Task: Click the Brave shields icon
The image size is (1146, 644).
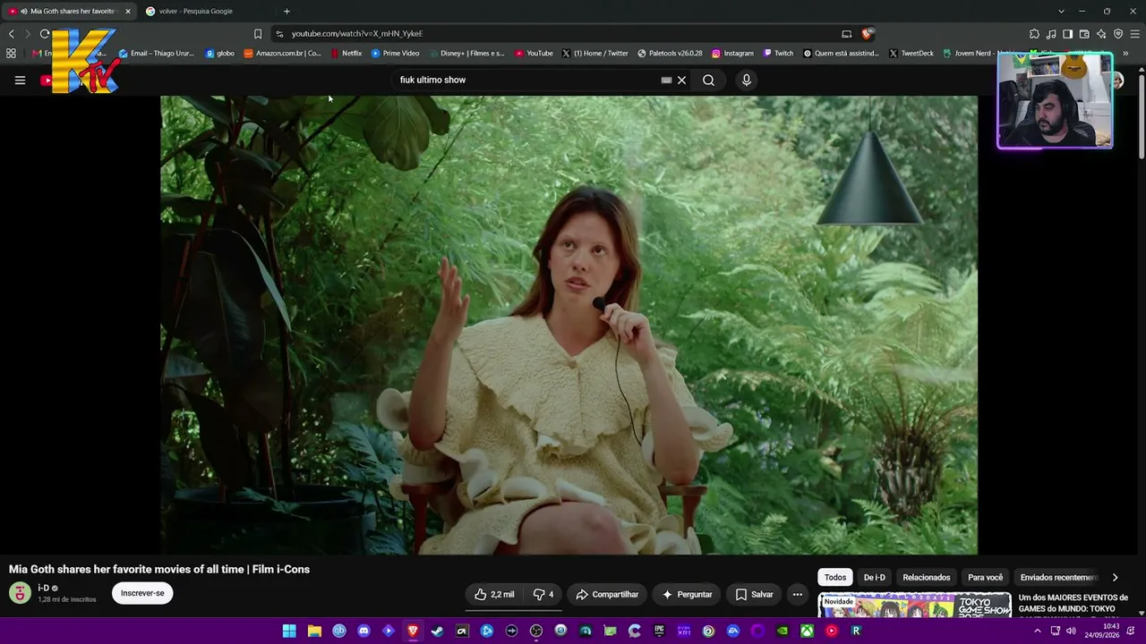Action: point(867,33)
